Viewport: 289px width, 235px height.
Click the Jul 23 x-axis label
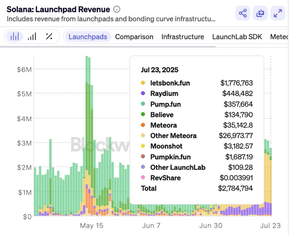click(x=270, y=226)
